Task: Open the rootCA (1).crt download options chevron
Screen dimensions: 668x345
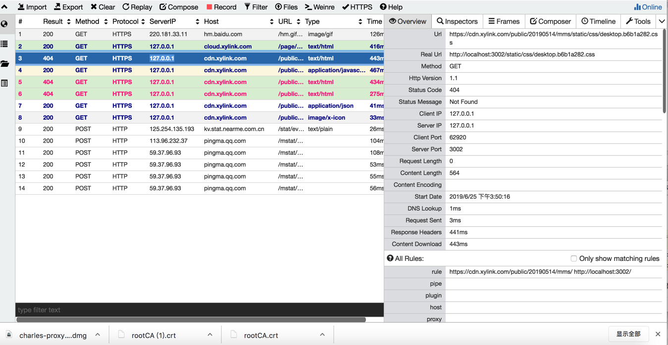Action: [210, 335]
